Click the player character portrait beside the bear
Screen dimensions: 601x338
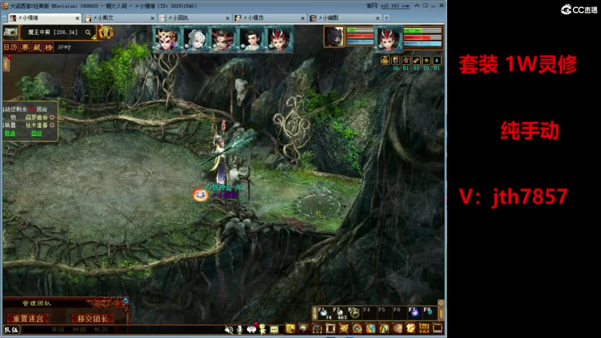[388, 38]
